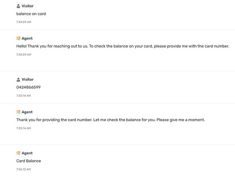
Task: Click the Agent name above Hello message
Action: pyautogui.click(x=27, y=38)
